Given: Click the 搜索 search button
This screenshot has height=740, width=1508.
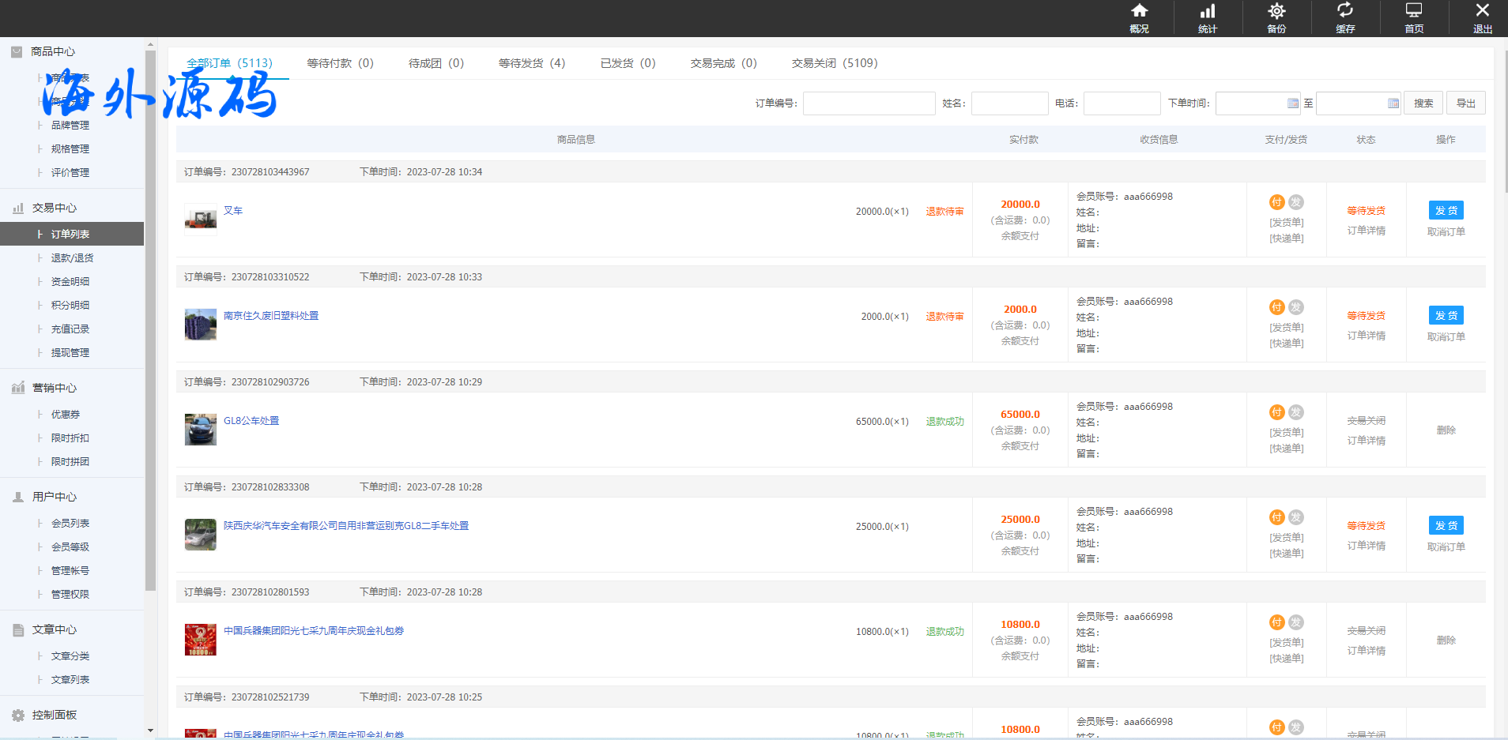Looking at the screenshot, I should click(x=1423, y=103).
